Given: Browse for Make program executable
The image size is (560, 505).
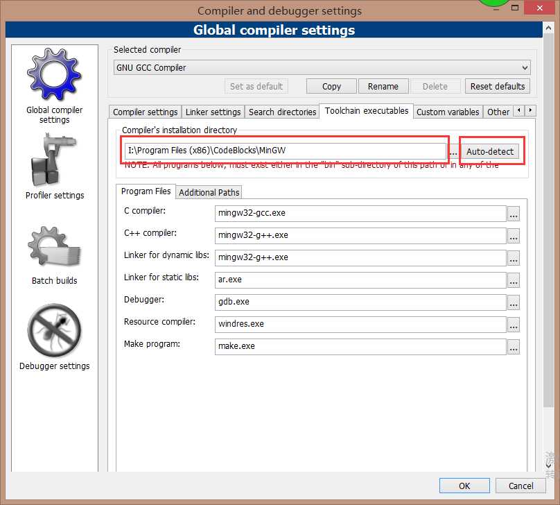Looking at the screenshot, I should [x=514, y=347].
